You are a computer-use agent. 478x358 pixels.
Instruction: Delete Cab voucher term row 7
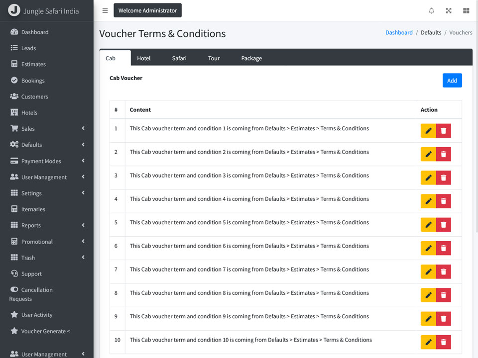pyautogui.click(x=443, y=271)
